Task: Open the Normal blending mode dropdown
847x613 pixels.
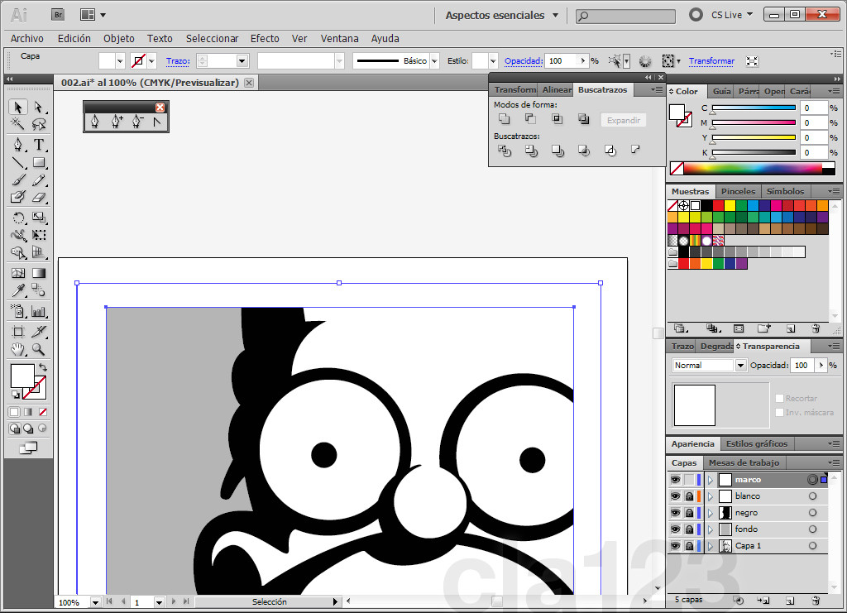Action: coord(740,365)
